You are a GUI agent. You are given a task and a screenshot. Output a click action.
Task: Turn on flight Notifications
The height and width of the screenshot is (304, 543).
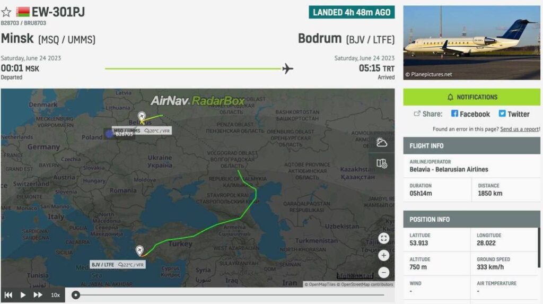pyautogui.click(x=471, y=97)
